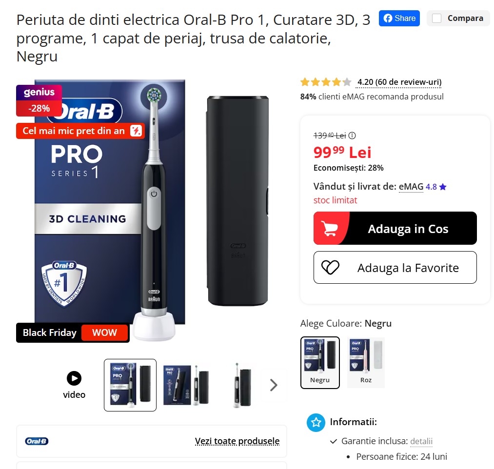The image size is (494, 469).
Task: Click the heart favorites icon
Action: tap(330, 268)
